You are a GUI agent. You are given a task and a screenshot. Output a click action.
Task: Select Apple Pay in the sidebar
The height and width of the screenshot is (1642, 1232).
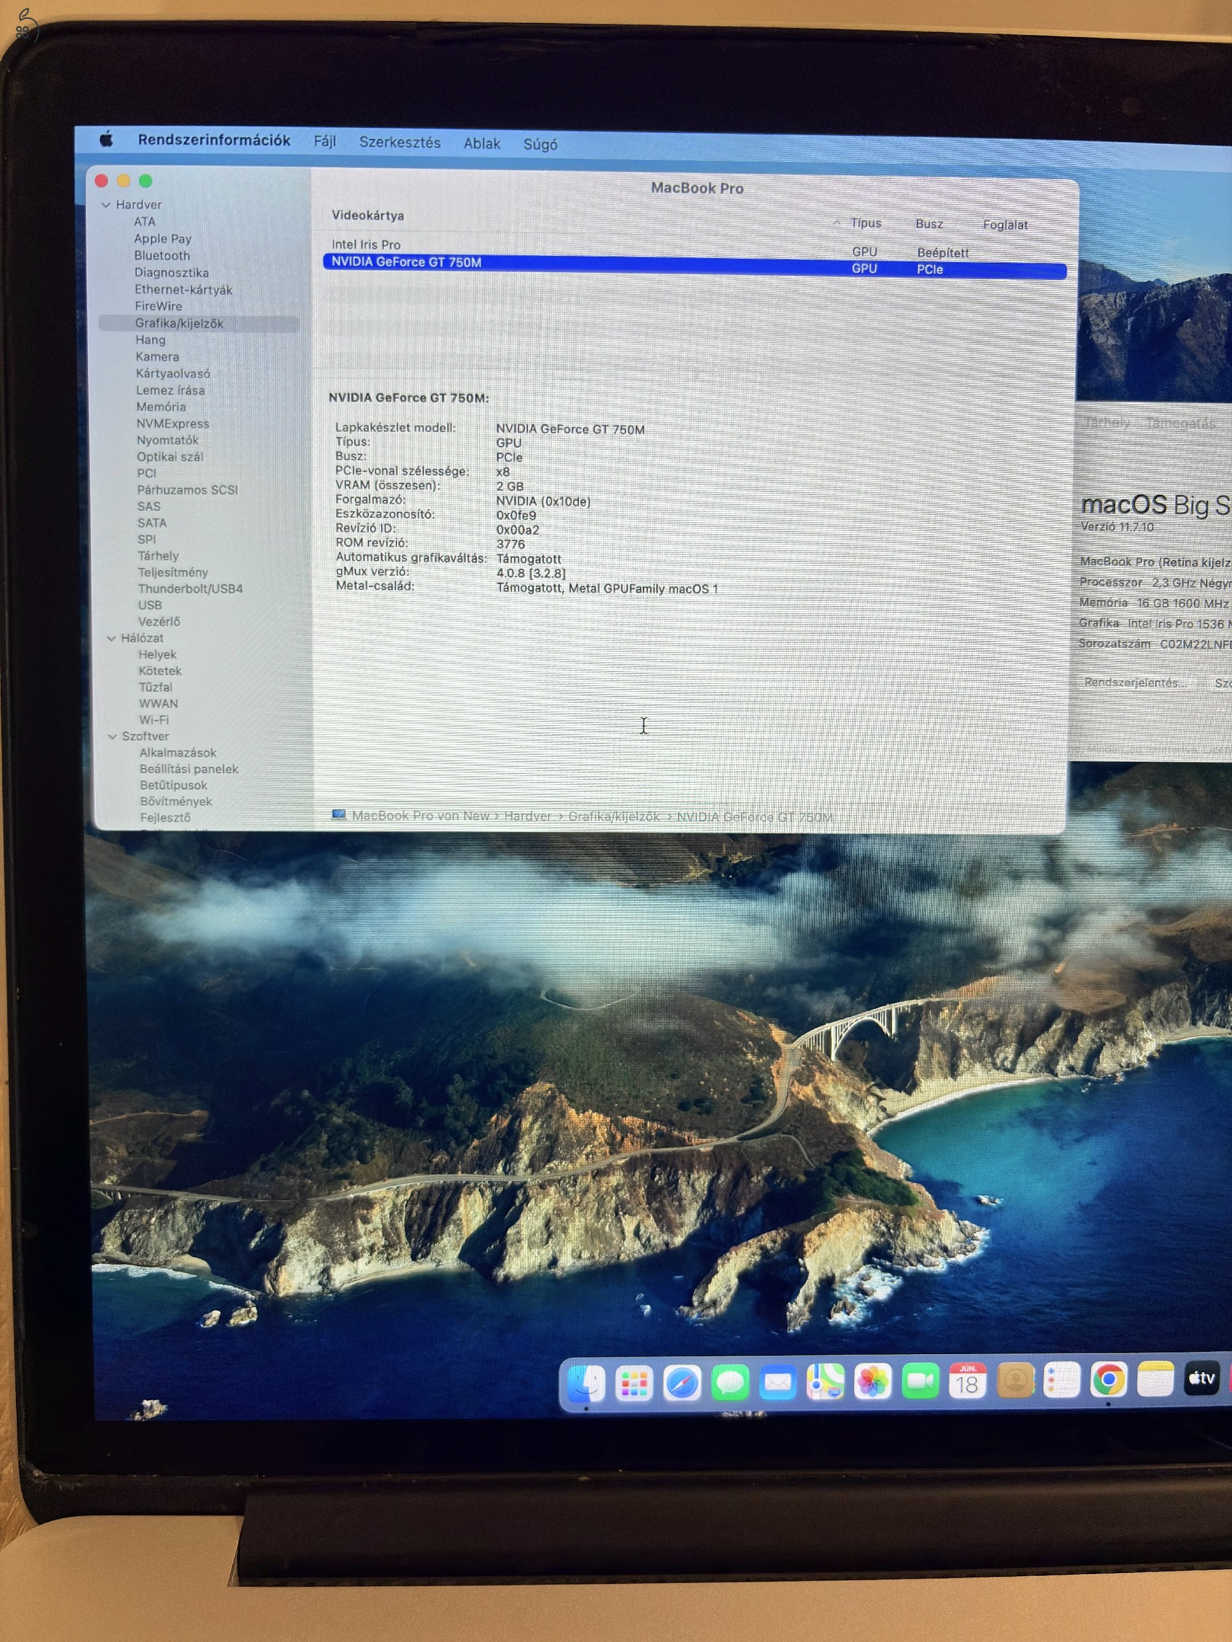[163, 239]
